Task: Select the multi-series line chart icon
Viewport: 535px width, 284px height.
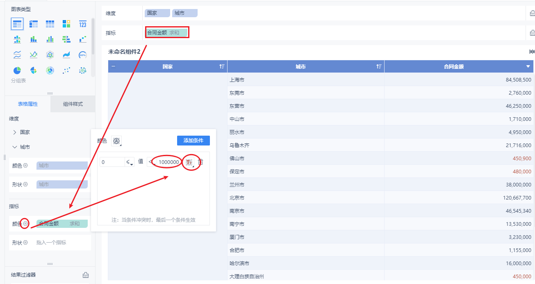Action: click(34, 55)
